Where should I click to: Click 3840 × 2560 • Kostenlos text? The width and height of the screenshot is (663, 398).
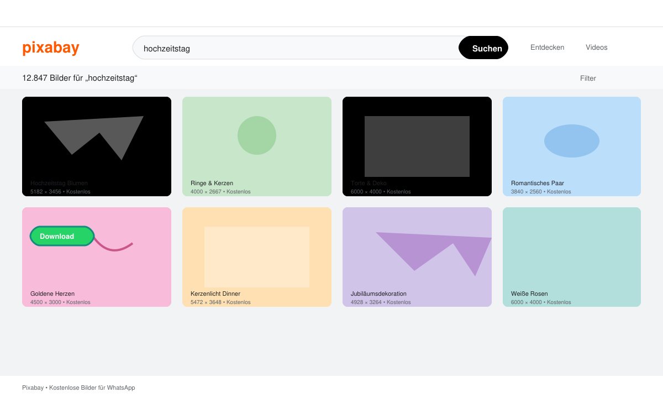(541, 192)
